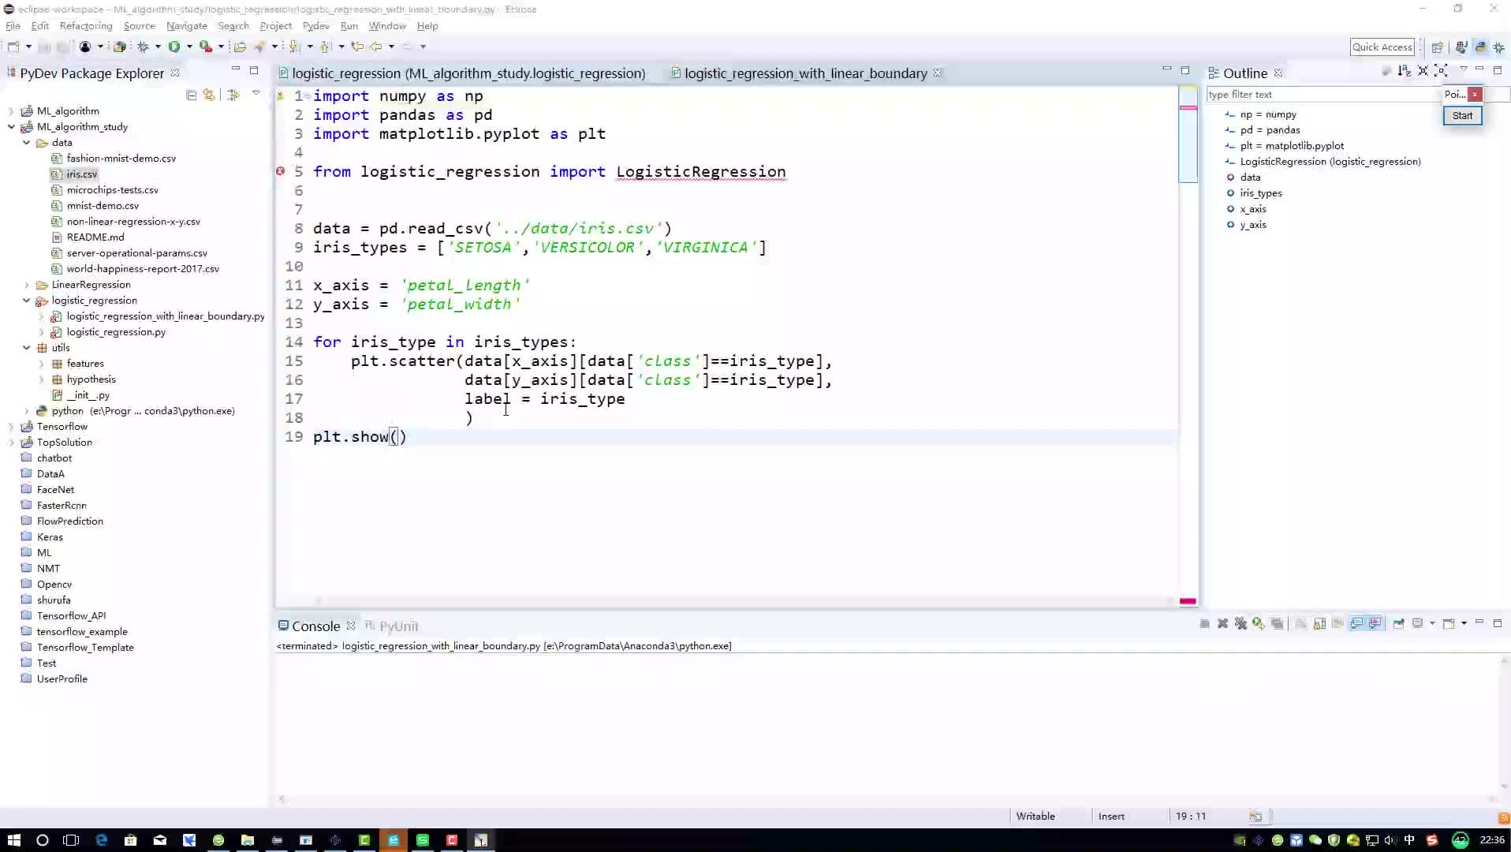
Task: Select logistic_regression.py in tree
Action: click(116, 331)
